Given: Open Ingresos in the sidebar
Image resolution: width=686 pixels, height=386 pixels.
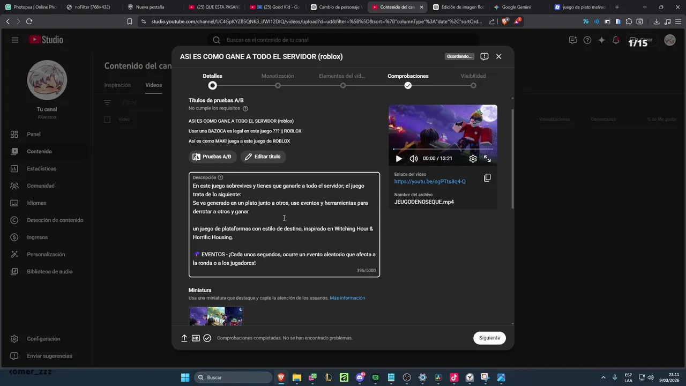Looking at the screenshot, I should (x=47, y=237).
